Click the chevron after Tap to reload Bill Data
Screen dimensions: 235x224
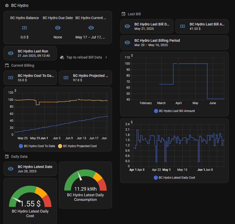click(106, 57)
